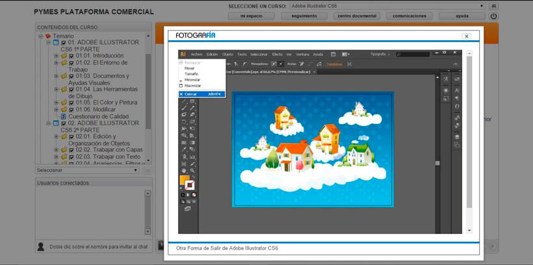Select the Paintbrush tool
Screen dimensions: 533x265
pyautogui.click(x=184, y=108)
